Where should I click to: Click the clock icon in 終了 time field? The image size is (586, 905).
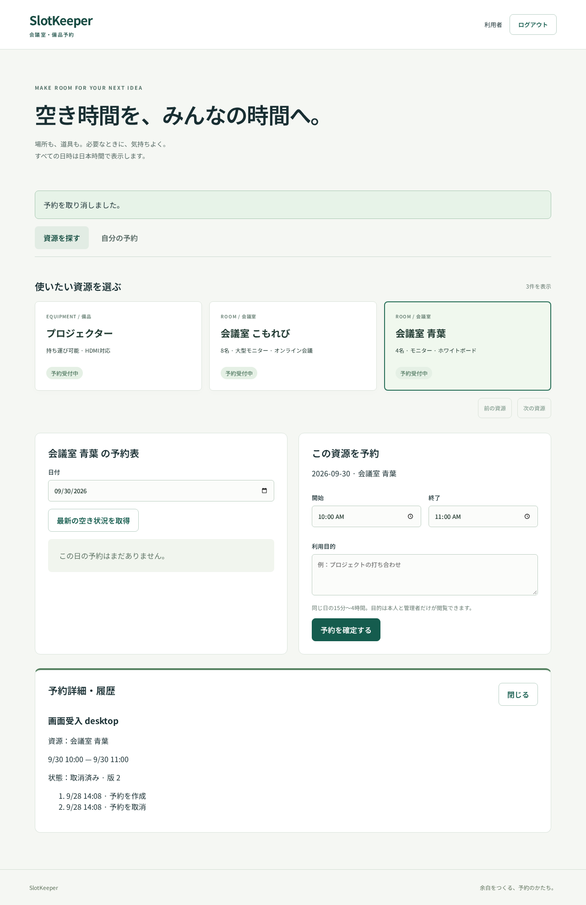[x=527, y=517]
